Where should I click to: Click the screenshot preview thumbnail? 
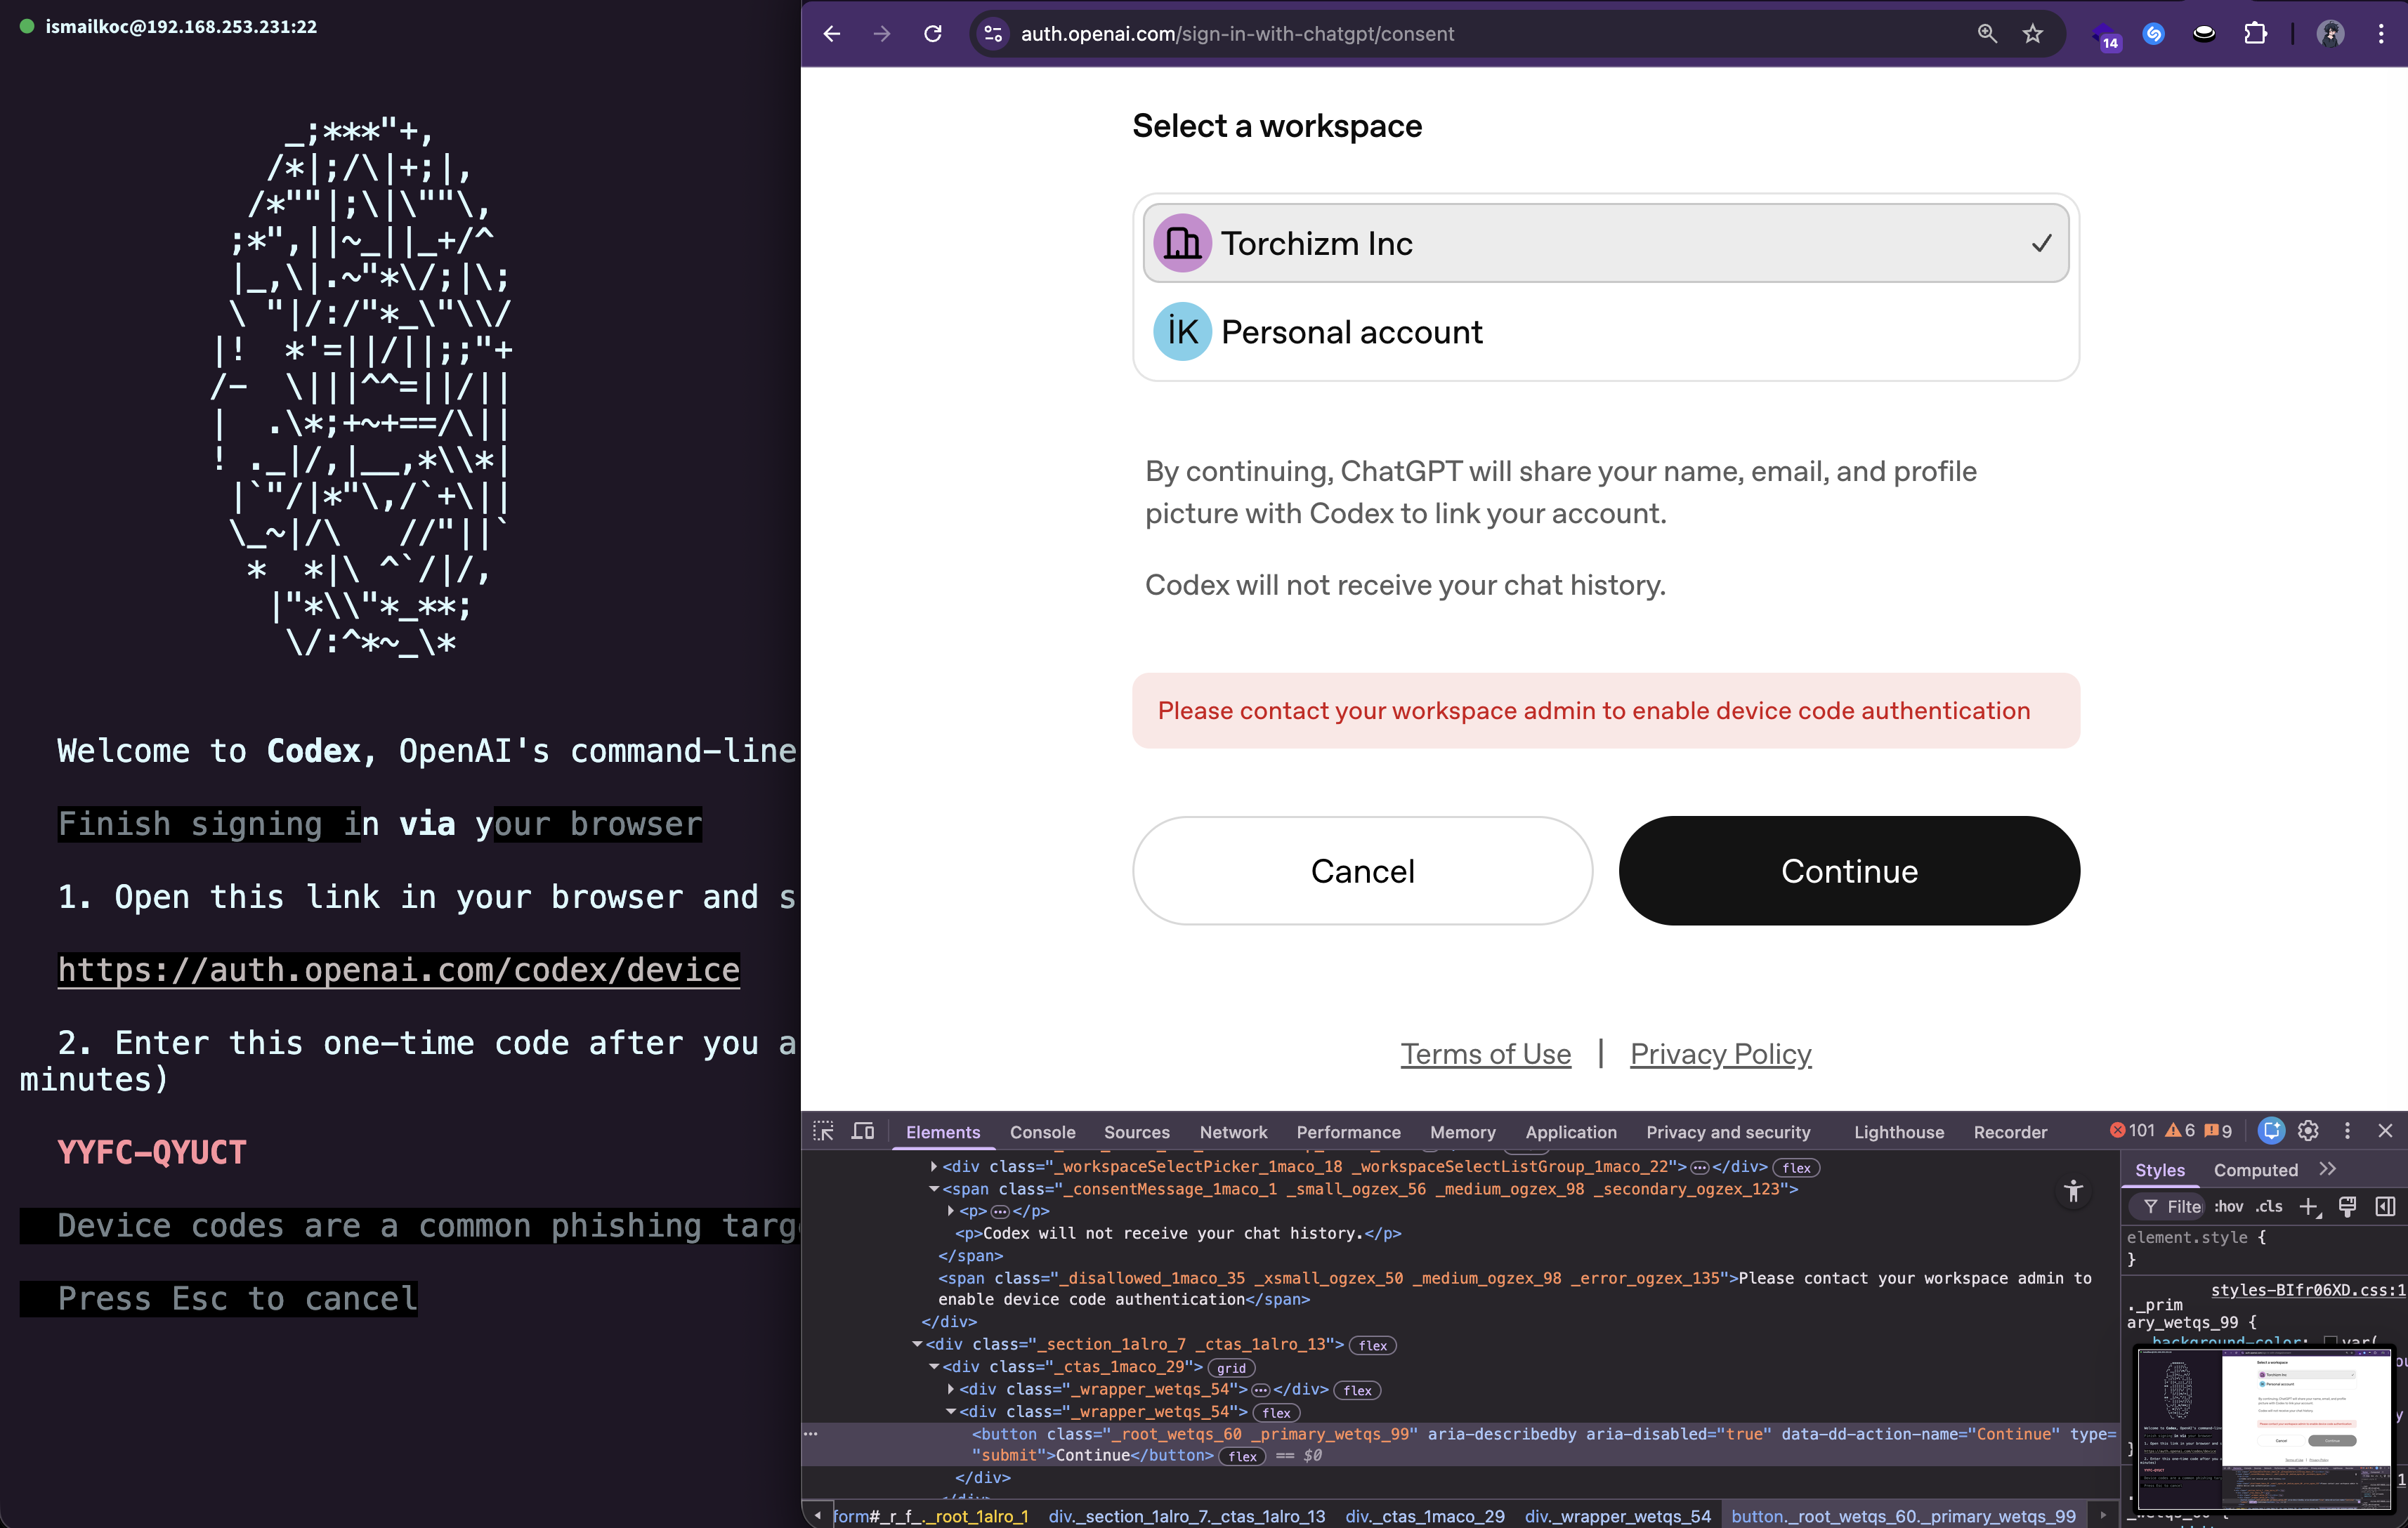[2264, 1428]
